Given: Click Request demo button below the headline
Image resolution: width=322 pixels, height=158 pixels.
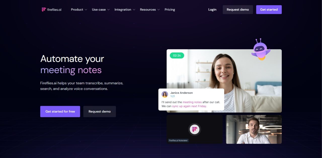Looking at the screenshot, I should pyautogui.click(x=100, y=111).
